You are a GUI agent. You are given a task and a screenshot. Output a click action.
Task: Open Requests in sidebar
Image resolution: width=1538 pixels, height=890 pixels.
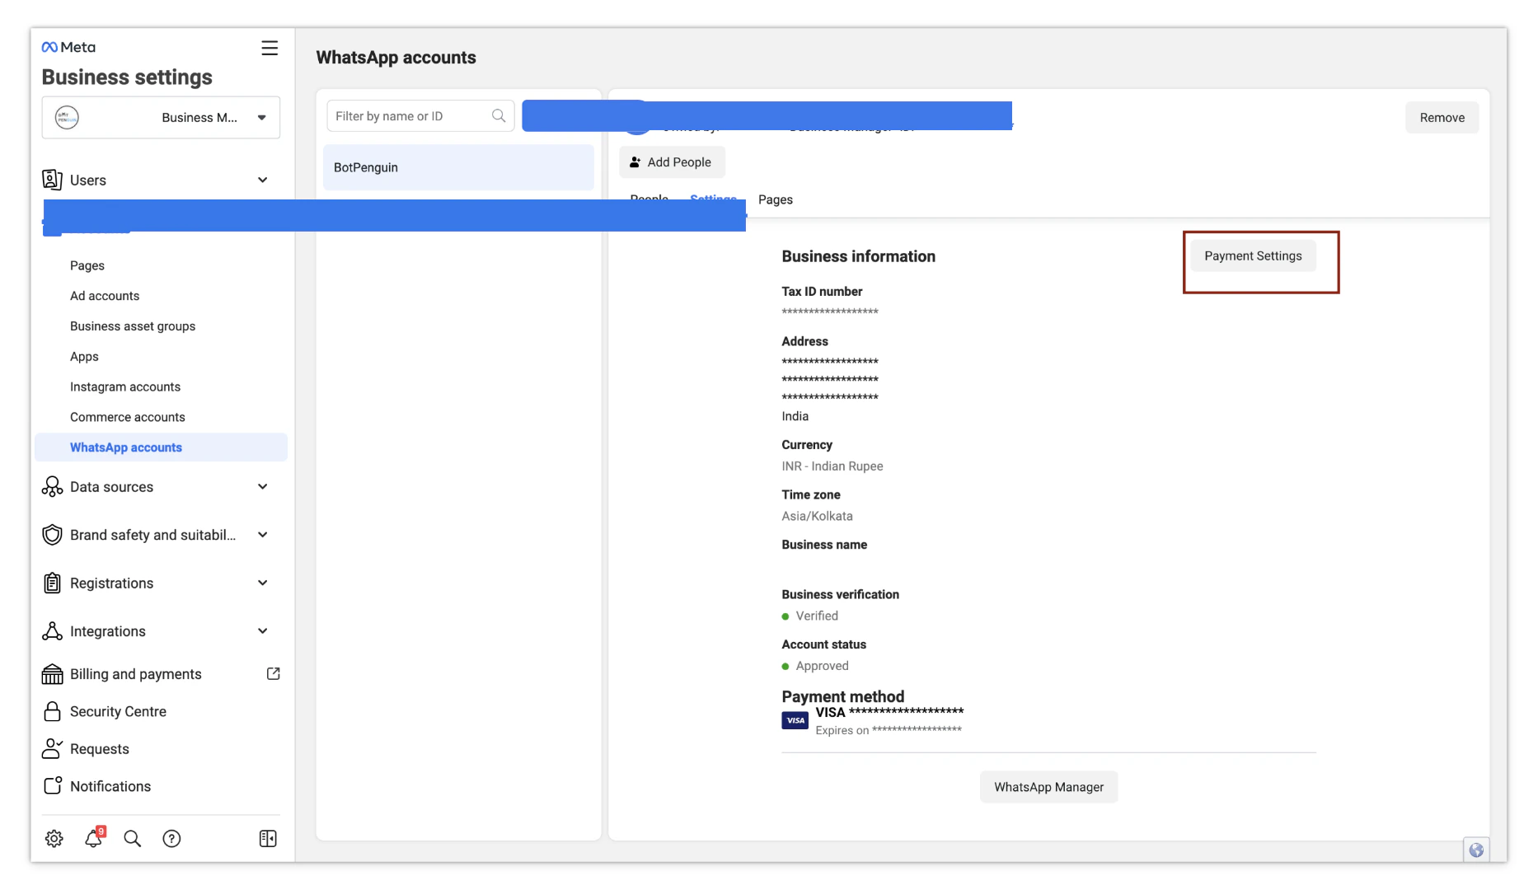[100, 749]
